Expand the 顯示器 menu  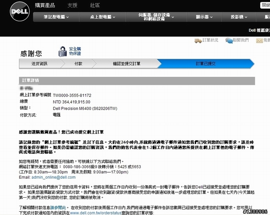204,17
